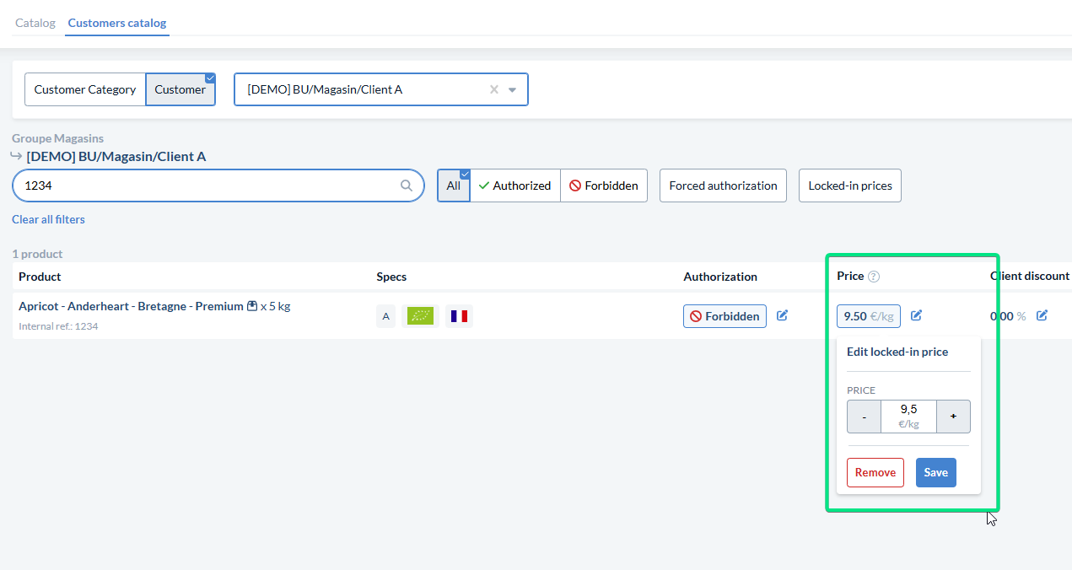Toggle the Forced authorization filter
The width and height of the screenshot is (1072, 570).
coord(723,186)
